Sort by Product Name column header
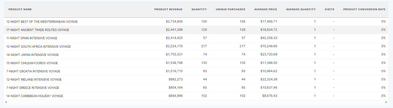Image resolution: width=393 pixels, height=108 pixels. tap(20, 9)
